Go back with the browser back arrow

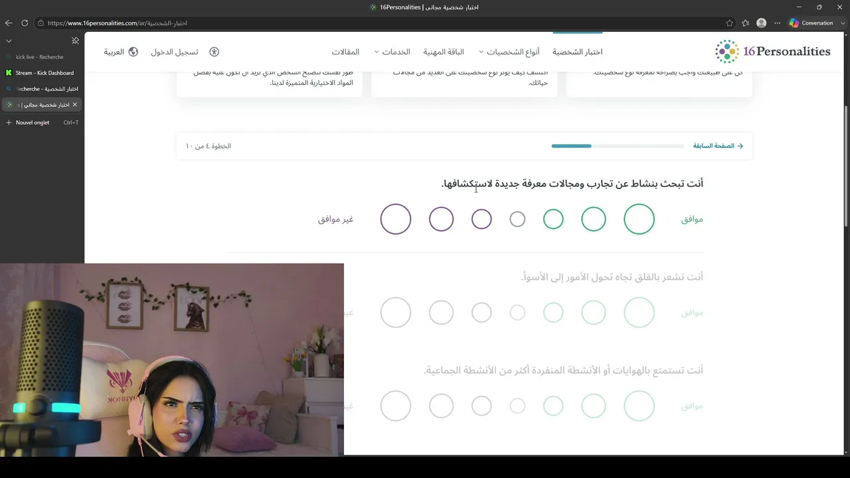(x=9, y=23)
